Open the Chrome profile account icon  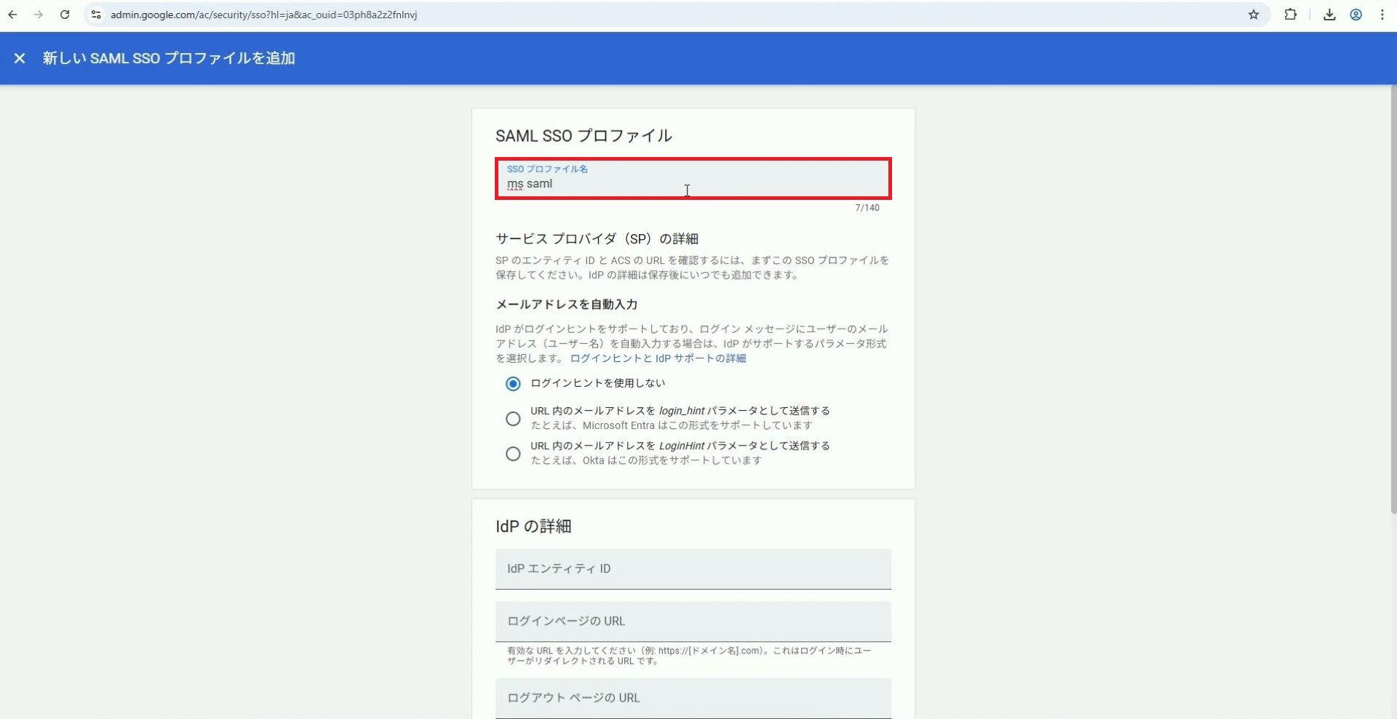(1356, 15)
